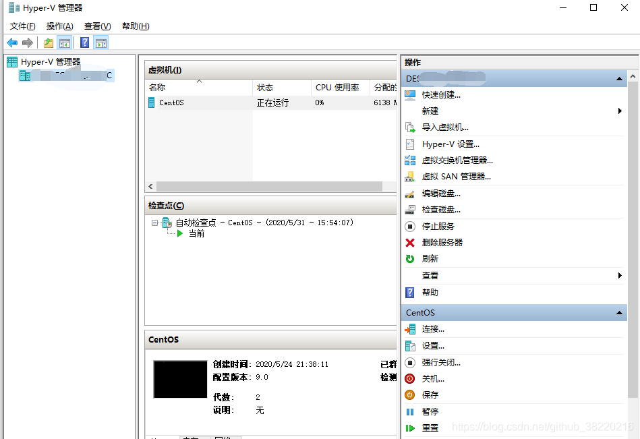Click 导入虚拟机... action
Image resolution: width=640 pixels, height=439 pixels.
pos(445,127)
